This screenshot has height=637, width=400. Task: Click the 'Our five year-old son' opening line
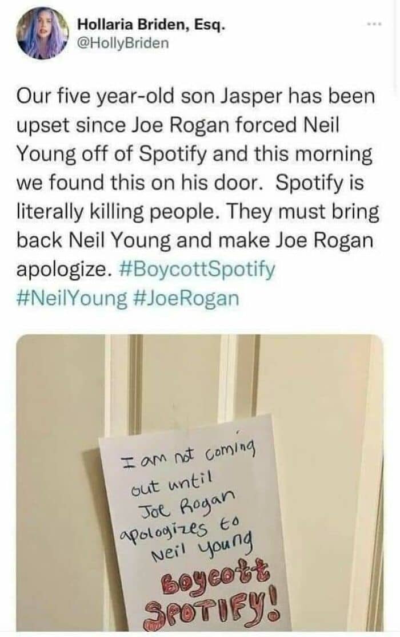coord(96,96)
